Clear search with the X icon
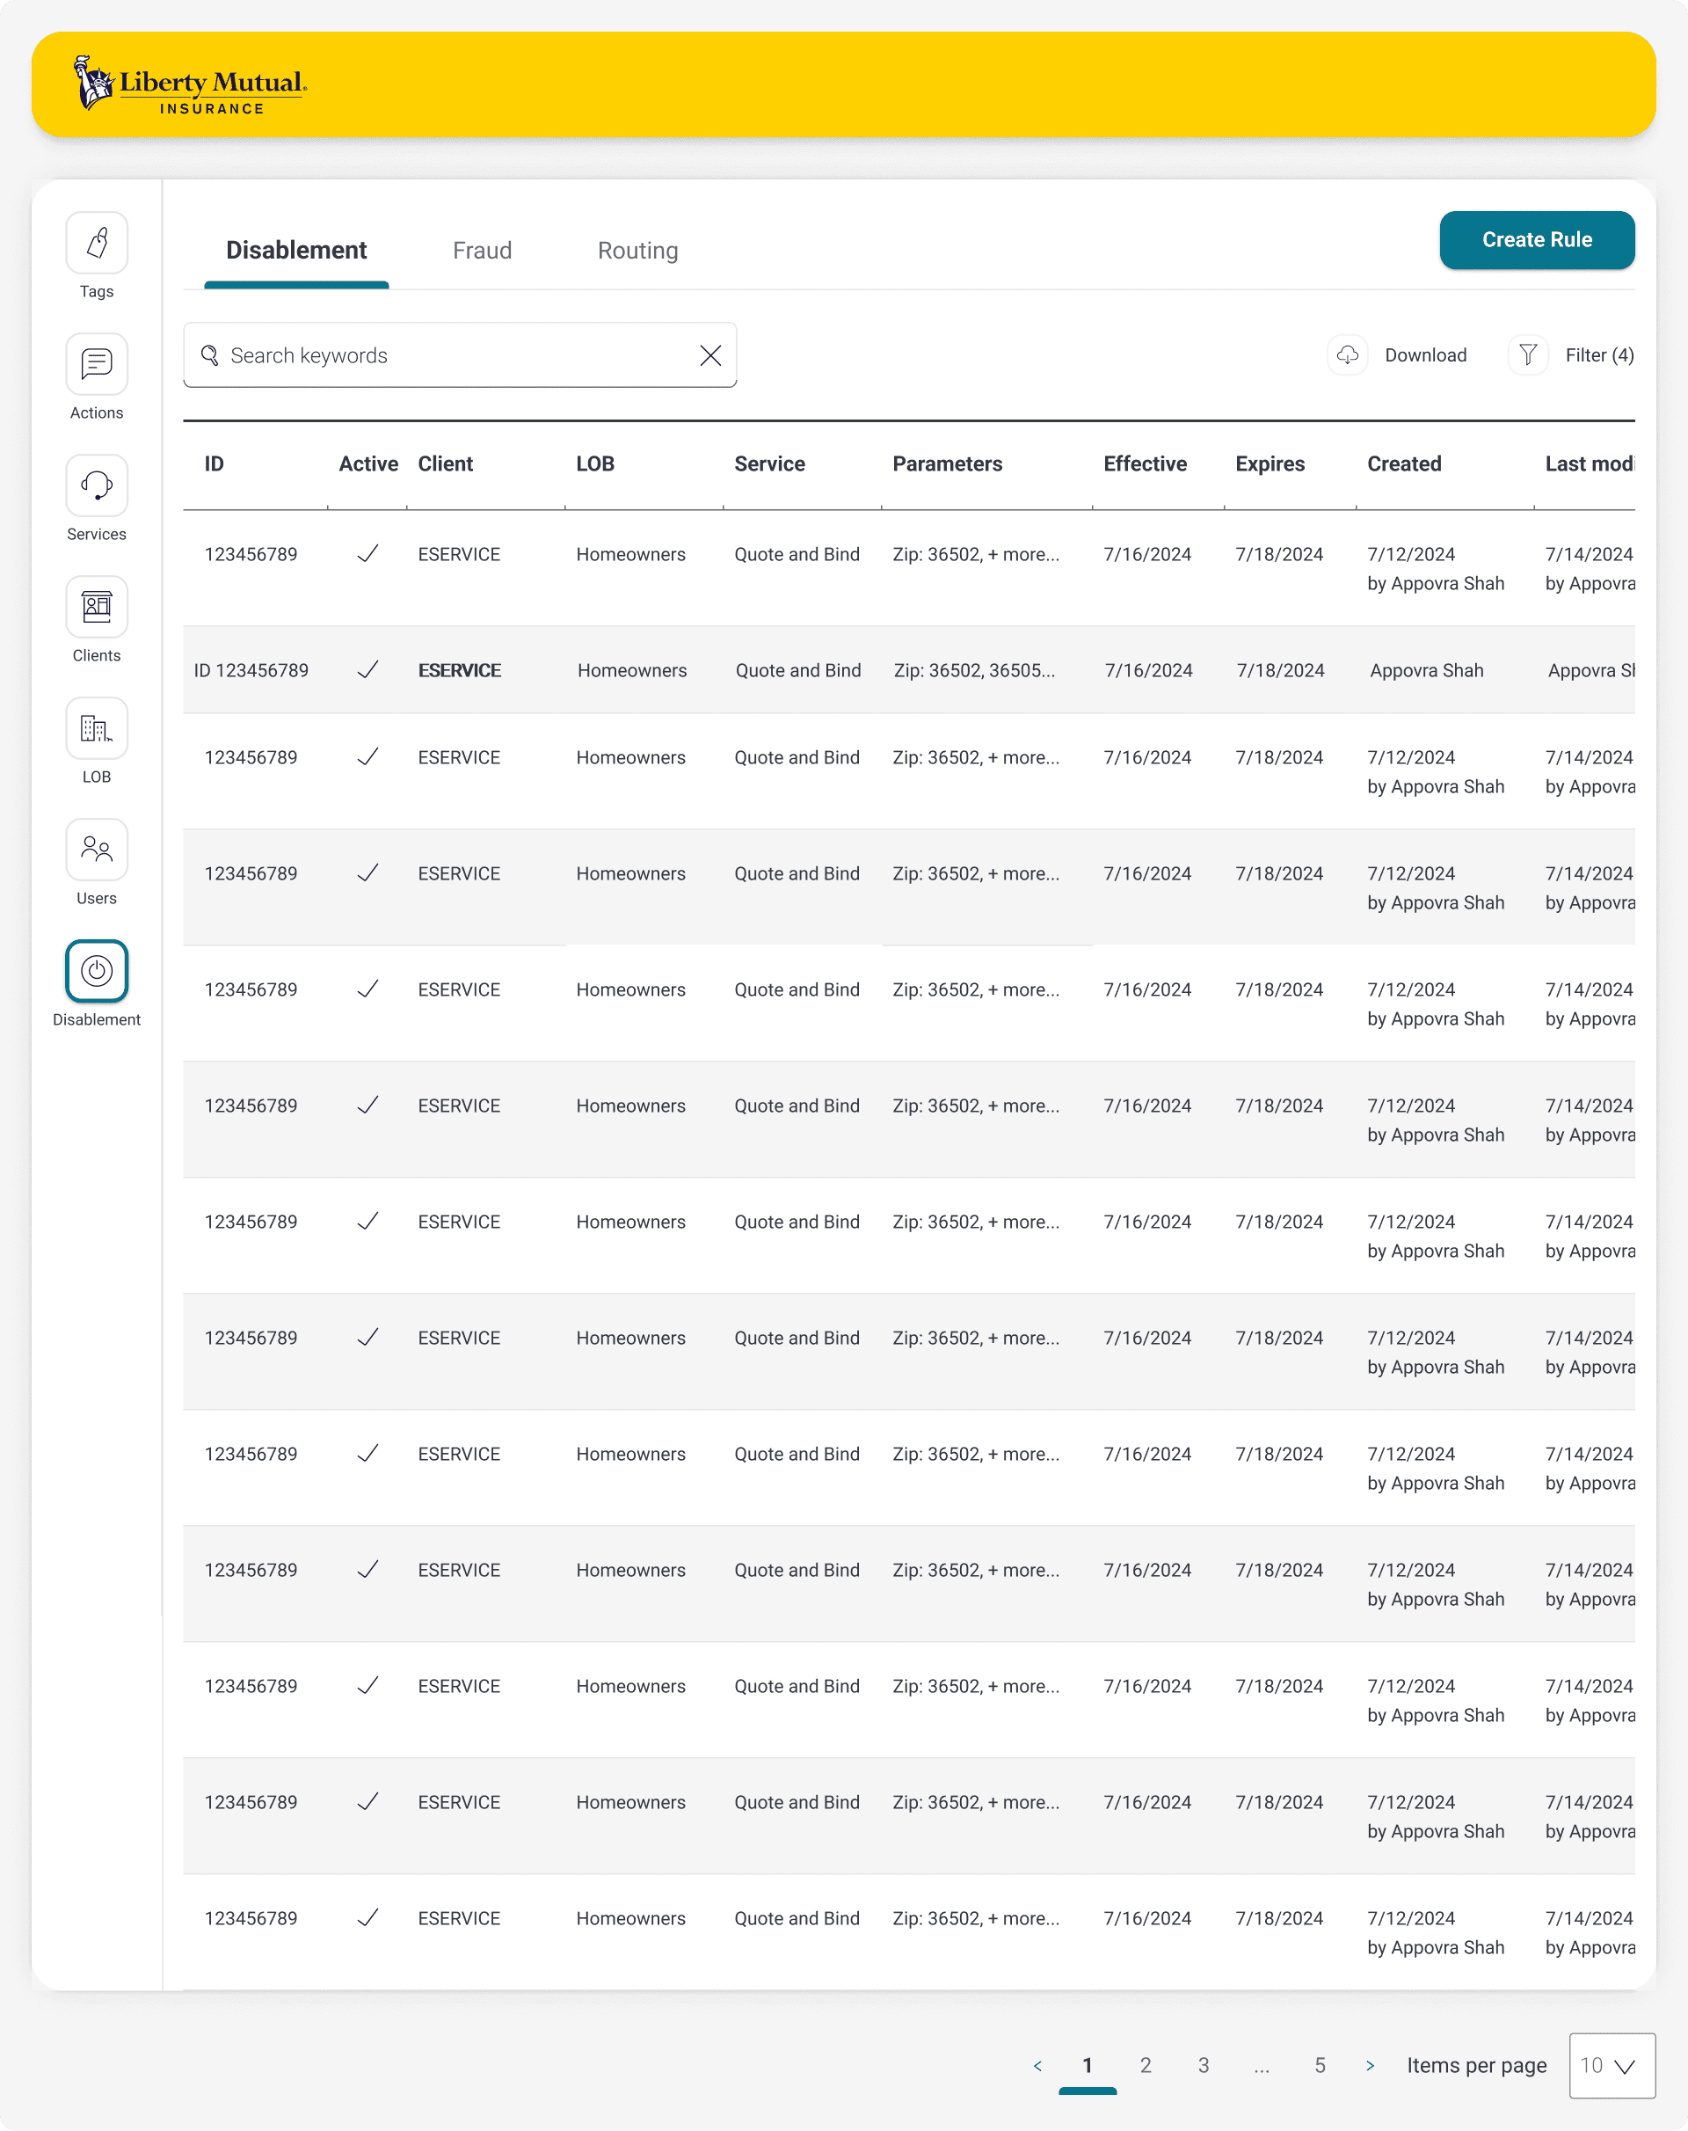Screen dimensions: 1688x2131 coord(710,356)
